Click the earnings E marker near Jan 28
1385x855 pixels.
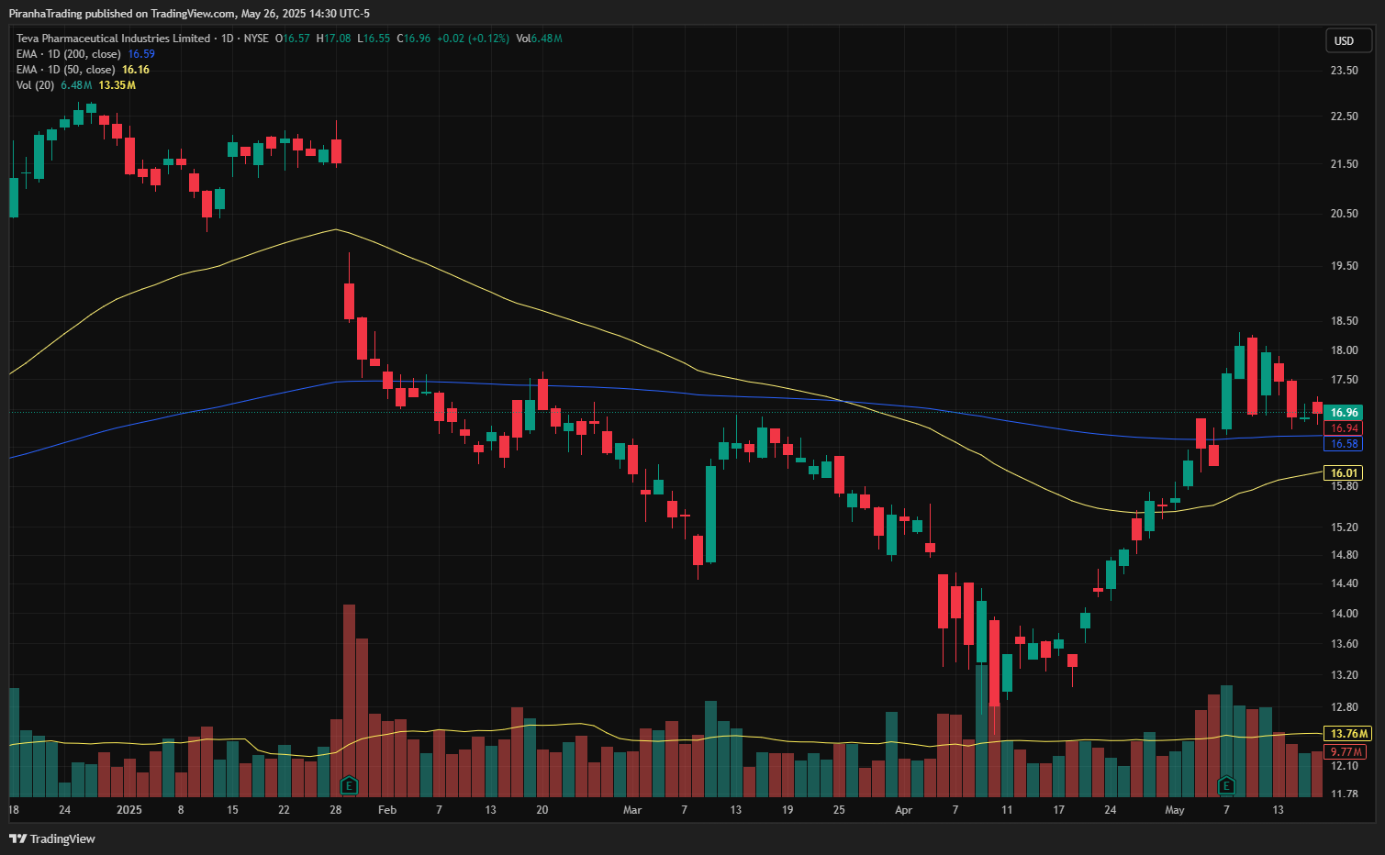[x=349, y=785]
